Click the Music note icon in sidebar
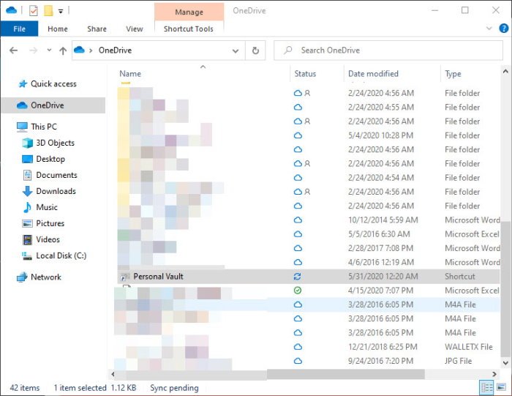 (28, 207)
